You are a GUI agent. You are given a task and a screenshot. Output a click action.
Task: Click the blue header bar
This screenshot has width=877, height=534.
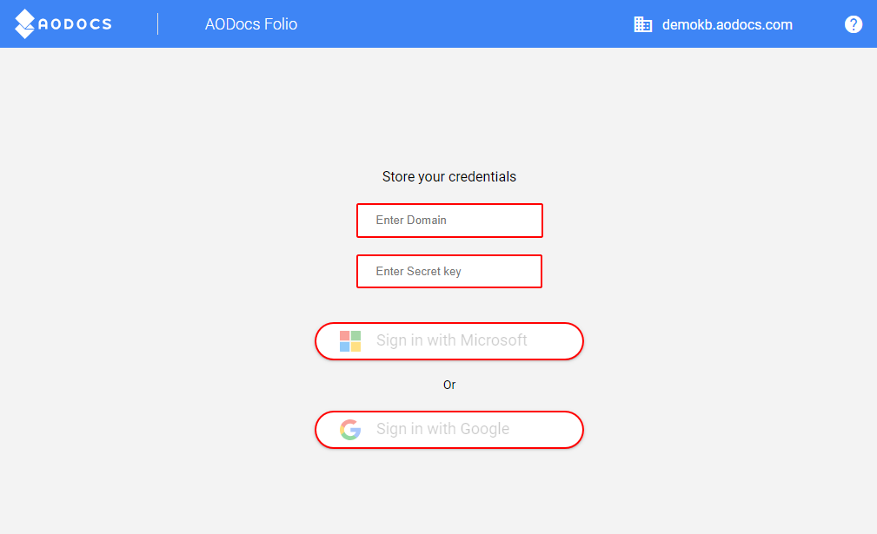487,23
